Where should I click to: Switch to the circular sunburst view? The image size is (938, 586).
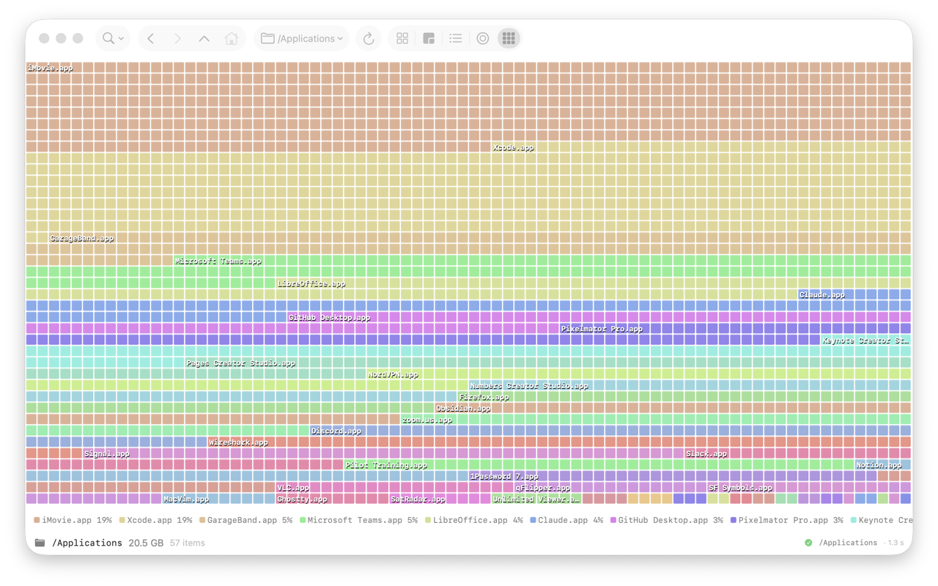482,38
